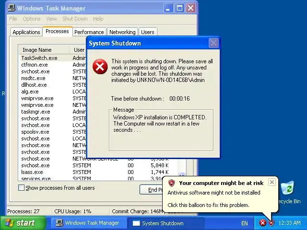
Task: Open the Options menu in Task Manager
Action: point(32,19)
